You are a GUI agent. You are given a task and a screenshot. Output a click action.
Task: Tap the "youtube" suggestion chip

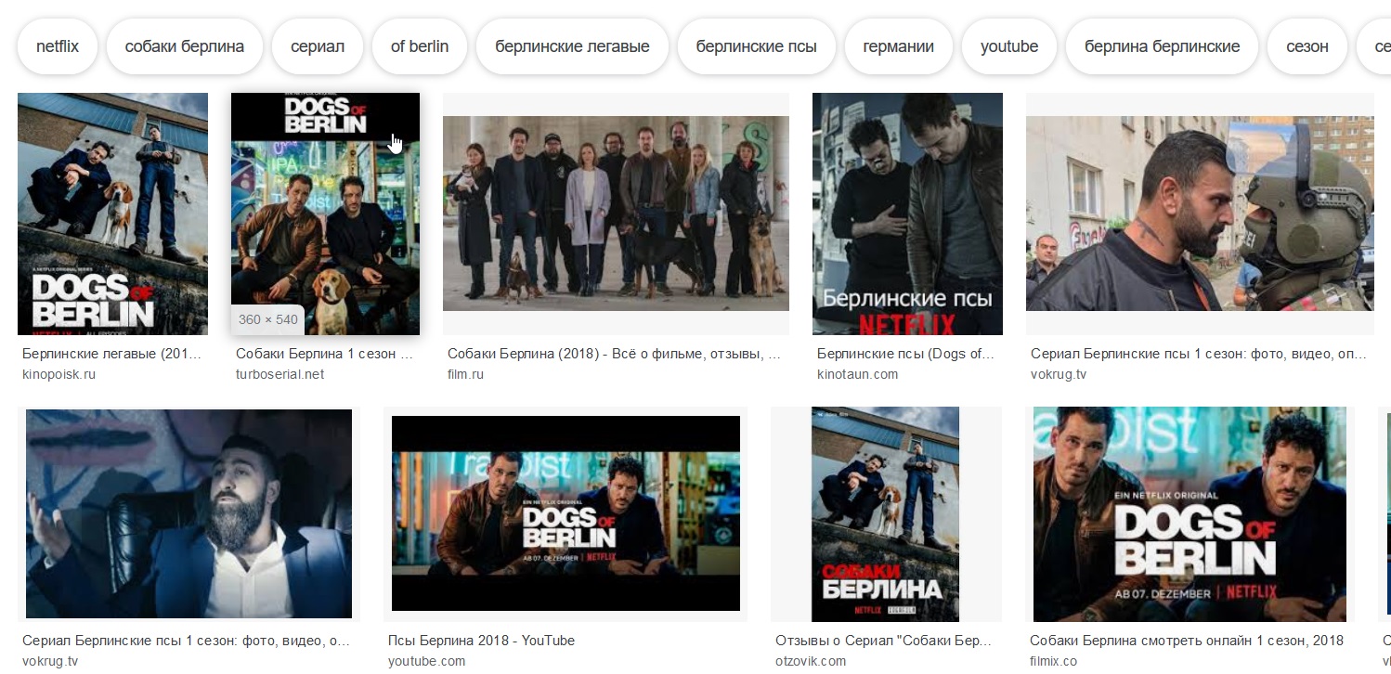click(x=1009, y=46)
